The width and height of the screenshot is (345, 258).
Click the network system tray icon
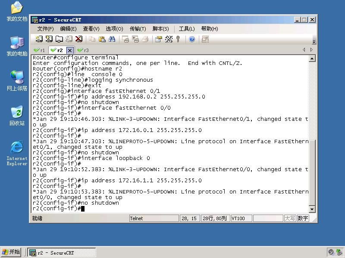point(339,252)
